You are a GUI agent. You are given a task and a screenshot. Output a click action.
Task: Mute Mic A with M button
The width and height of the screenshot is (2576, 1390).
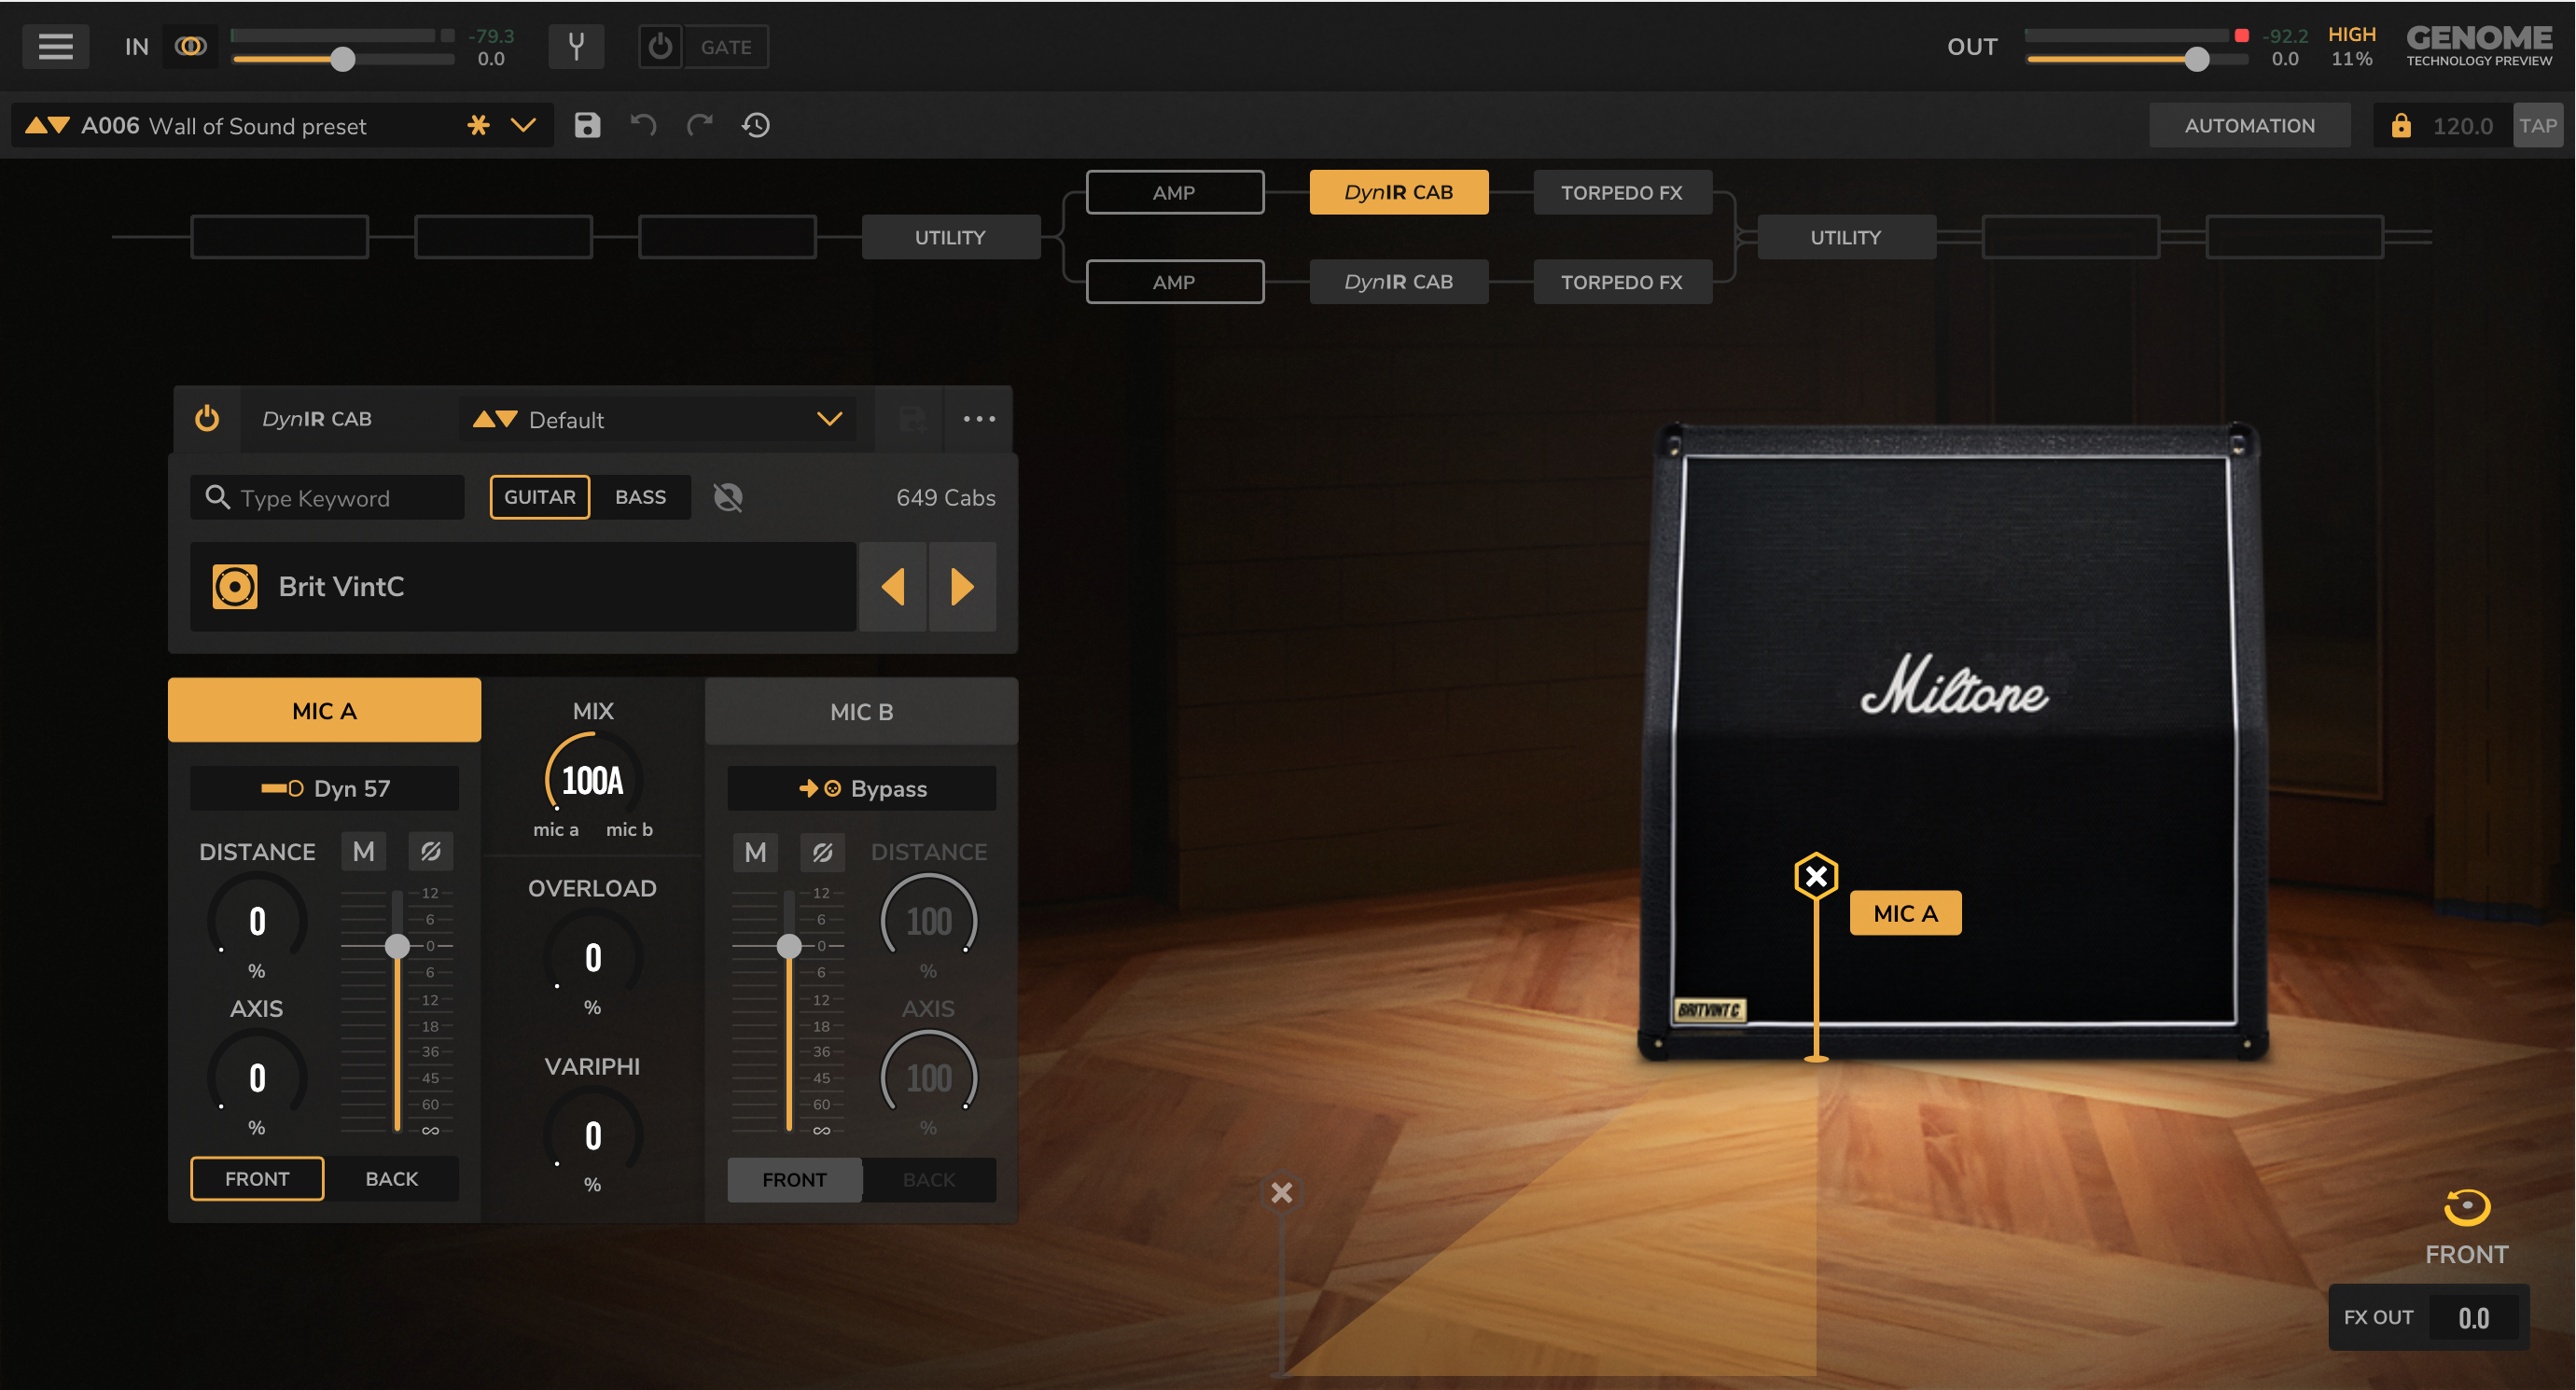(x=363, y=851)
